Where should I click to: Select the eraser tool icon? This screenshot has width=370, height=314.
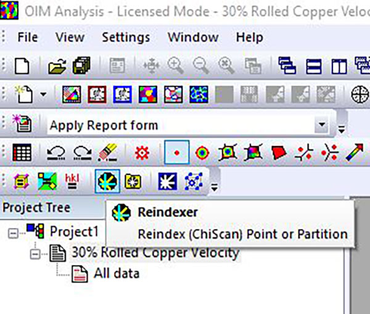tap(104, 152)
